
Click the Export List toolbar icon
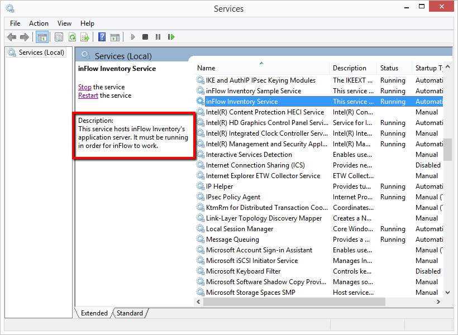coord(85,37)
